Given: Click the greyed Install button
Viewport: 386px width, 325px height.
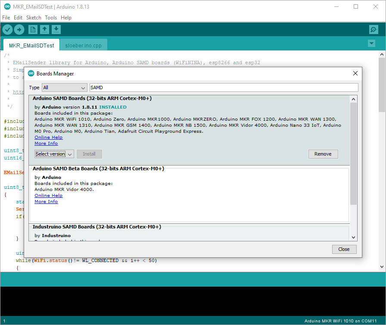Looking at the screenshot, I should (89, 154).
